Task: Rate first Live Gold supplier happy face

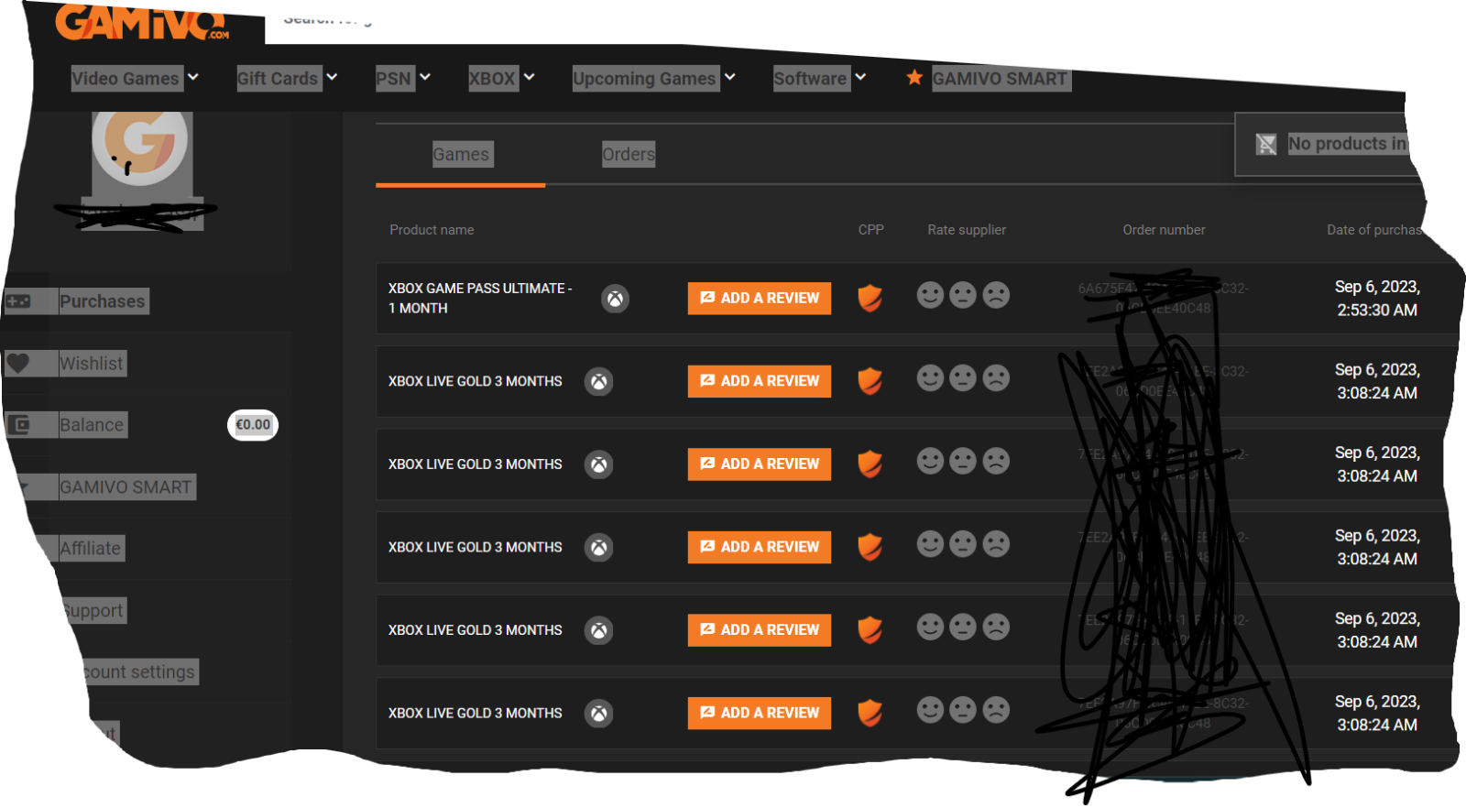Action: tap(930, 378)
